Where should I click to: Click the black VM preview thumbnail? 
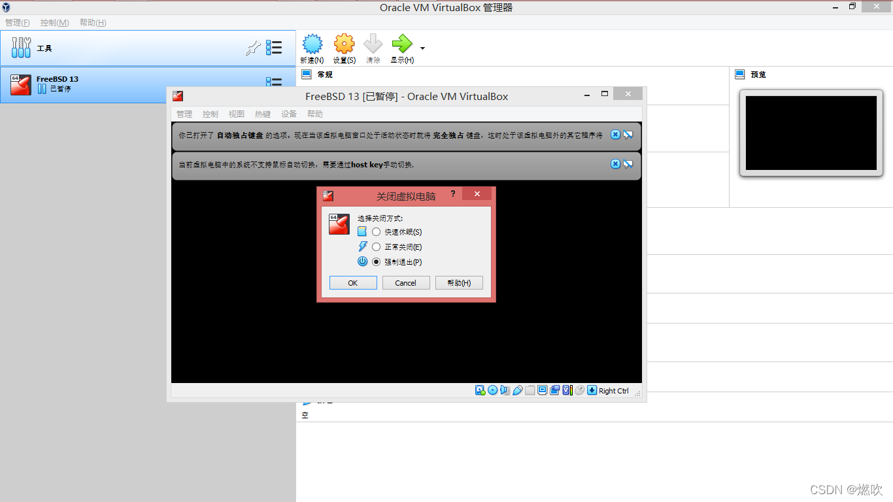[811, 133]
